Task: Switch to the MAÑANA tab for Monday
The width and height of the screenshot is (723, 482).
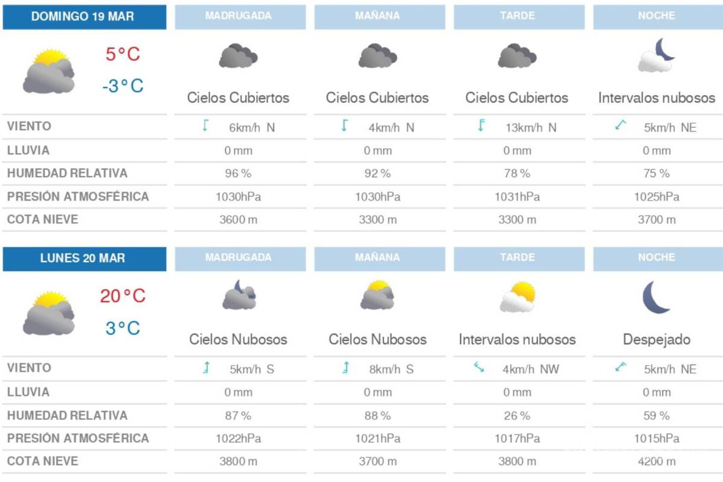Action: pos(378,258)
